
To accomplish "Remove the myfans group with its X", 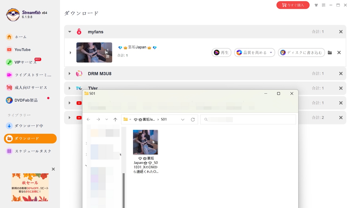I will pos(341,32).
